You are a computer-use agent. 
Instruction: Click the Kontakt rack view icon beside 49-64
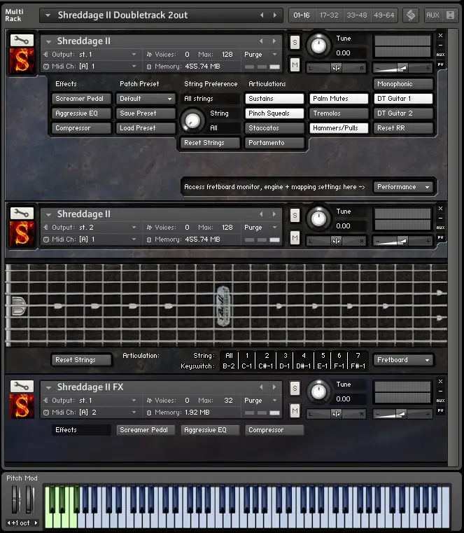[411, 15]
